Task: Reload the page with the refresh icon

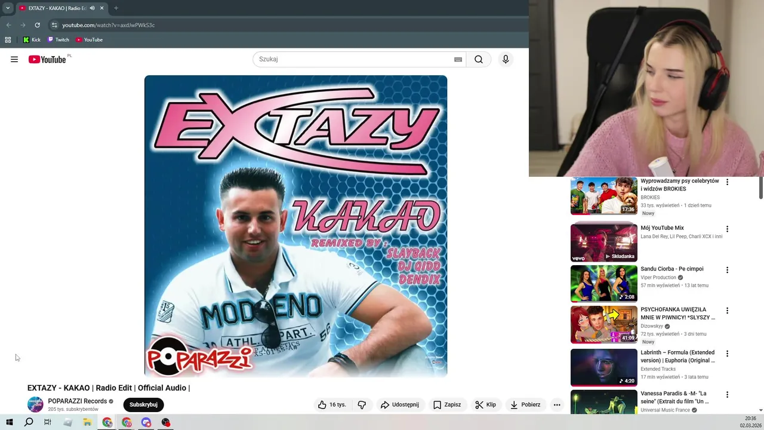Action: (37, 25)
